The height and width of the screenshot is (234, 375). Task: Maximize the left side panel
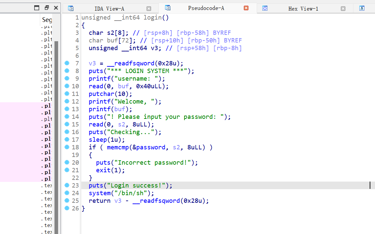coord(37,8)
